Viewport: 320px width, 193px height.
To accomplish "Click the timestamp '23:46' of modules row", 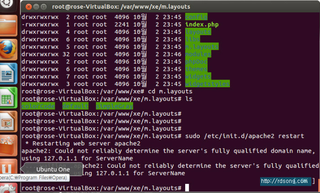I will tap(172, 54).
